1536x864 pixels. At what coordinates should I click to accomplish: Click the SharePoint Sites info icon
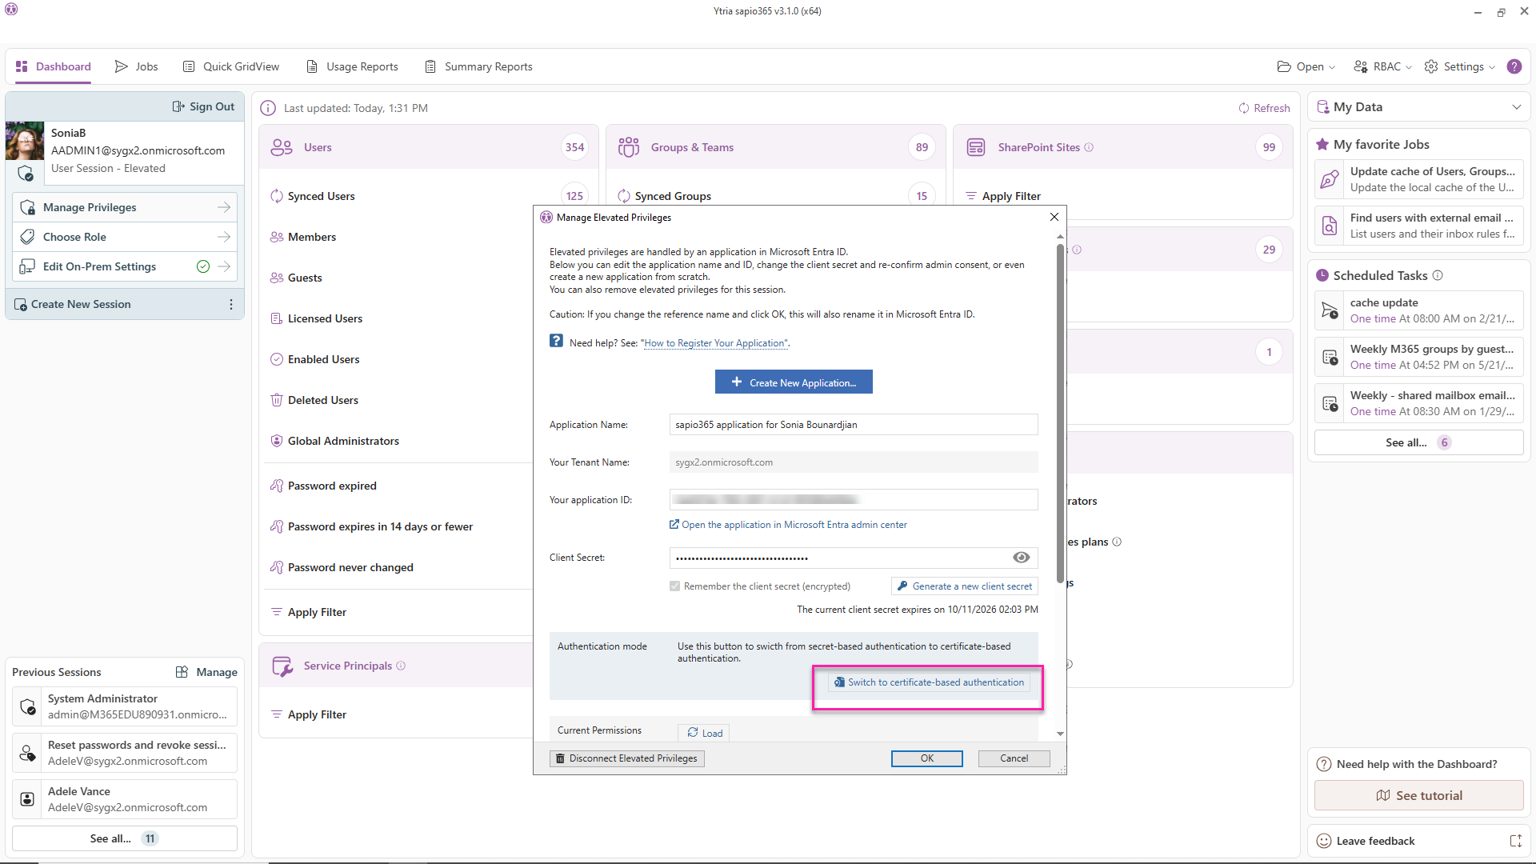pyautogui.click(x=1089, y=147)
